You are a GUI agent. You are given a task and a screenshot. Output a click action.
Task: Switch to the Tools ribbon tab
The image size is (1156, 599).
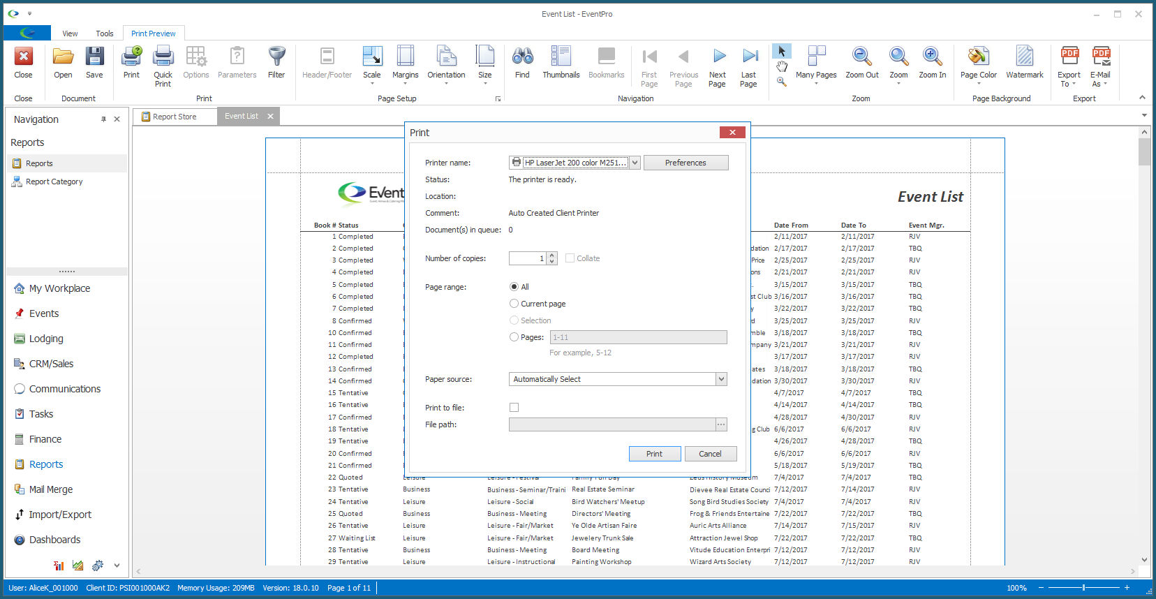pos(105,34)
